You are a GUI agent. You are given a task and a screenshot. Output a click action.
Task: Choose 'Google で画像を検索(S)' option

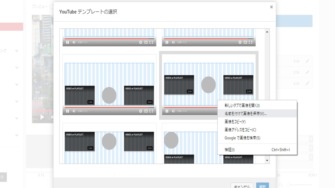(x=257, y=138)
